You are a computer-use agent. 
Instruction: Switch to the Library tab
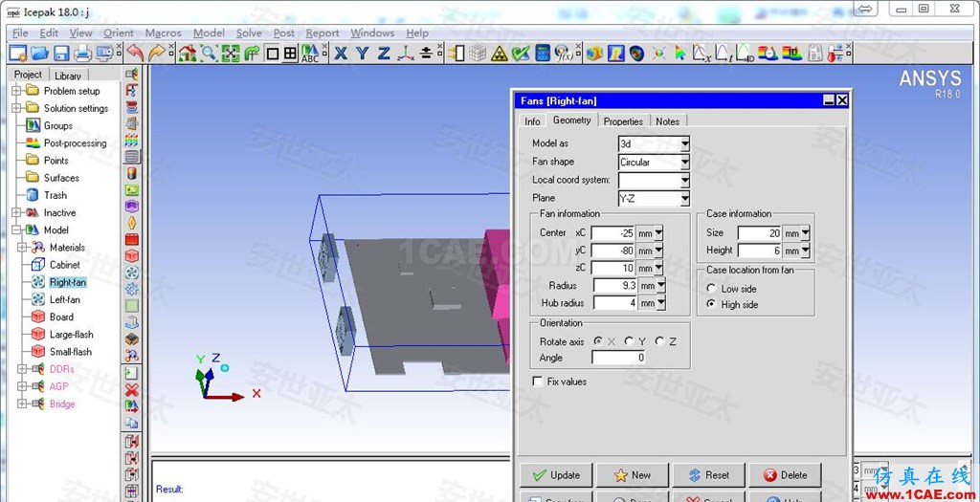tap(68, 76)
